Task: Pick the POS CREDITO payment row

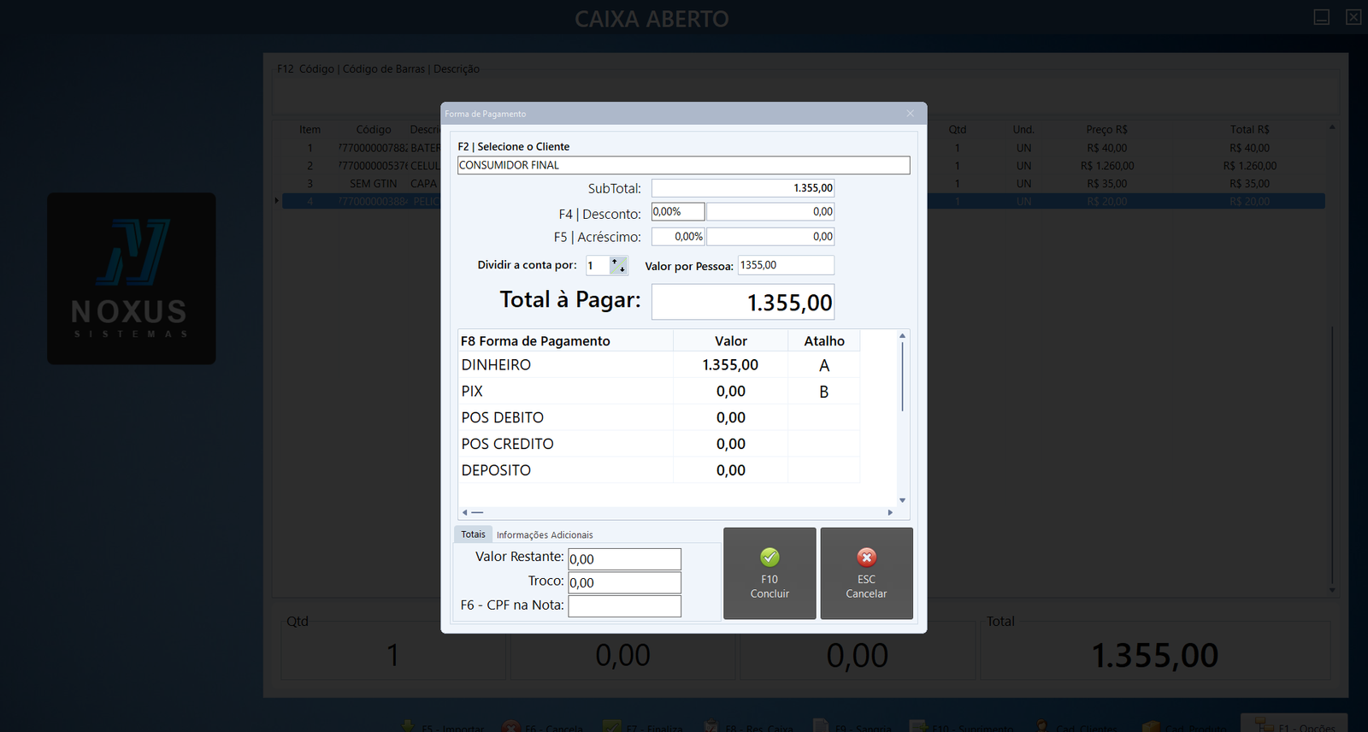Action: point(565,445)
